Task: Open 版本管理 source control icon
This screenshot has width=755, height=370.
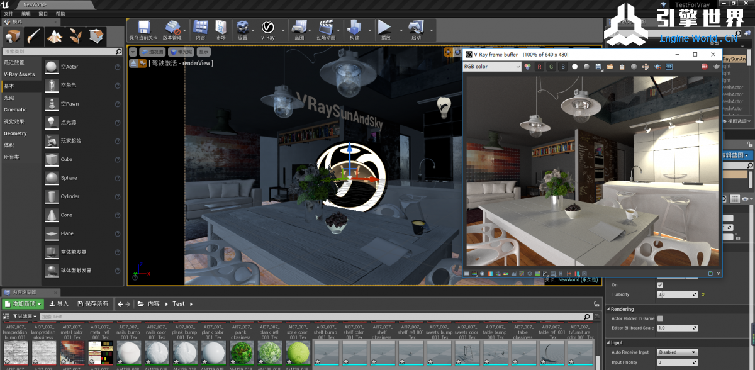Action: coord(172,27)
